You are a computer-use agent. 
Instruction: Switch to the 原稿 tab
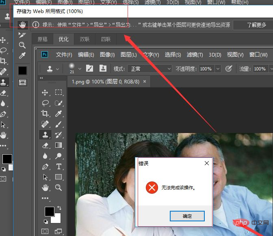43,39
